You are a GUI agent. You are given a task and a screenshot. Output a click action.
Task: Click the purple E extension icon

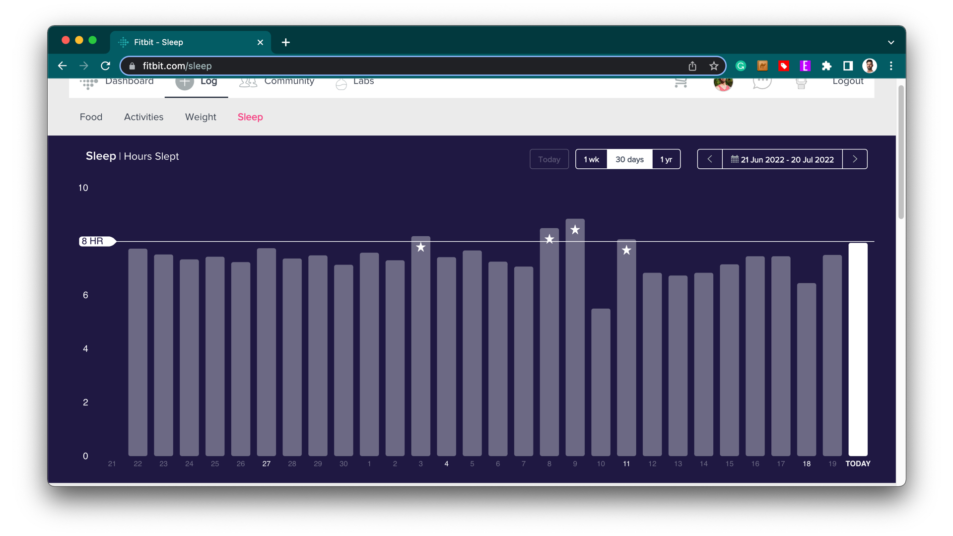click(x=805, y=66)
